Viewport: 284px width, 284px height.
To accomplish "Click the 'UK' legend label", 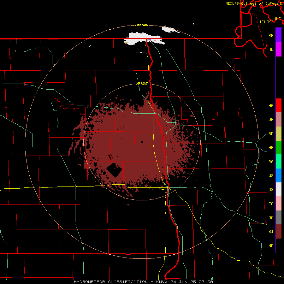I will 271,50.
